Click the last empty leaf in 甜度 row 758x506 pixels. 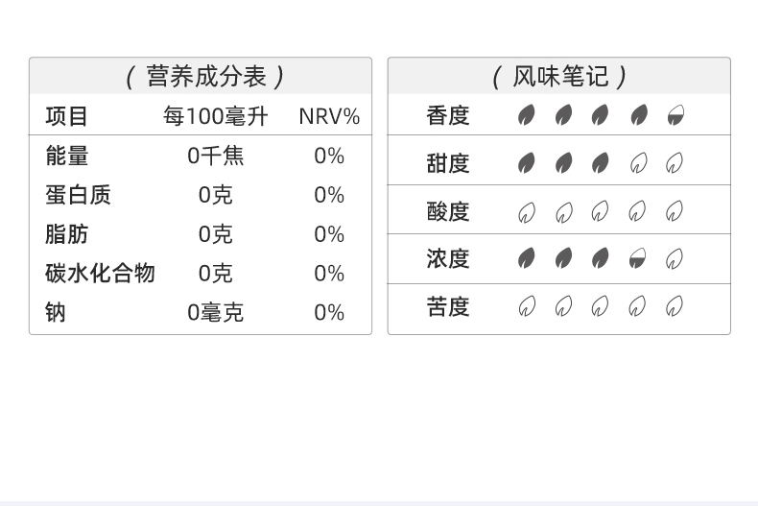click(675, 163)
